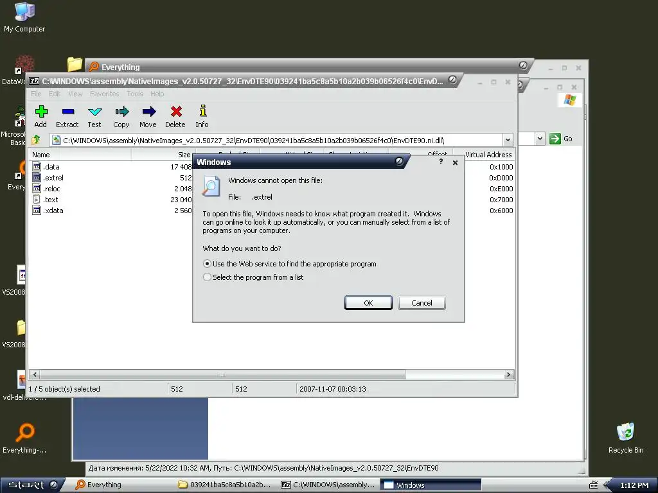The image size is (658, 493).
Task: Click the round pin icon in 7-Zip title bar
Action: pos(452,80)
